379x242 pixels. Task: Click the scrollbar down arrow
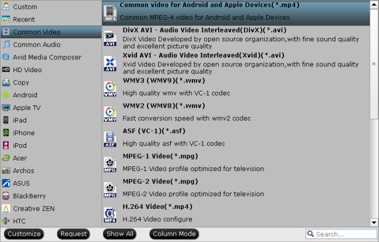point(374,222)
